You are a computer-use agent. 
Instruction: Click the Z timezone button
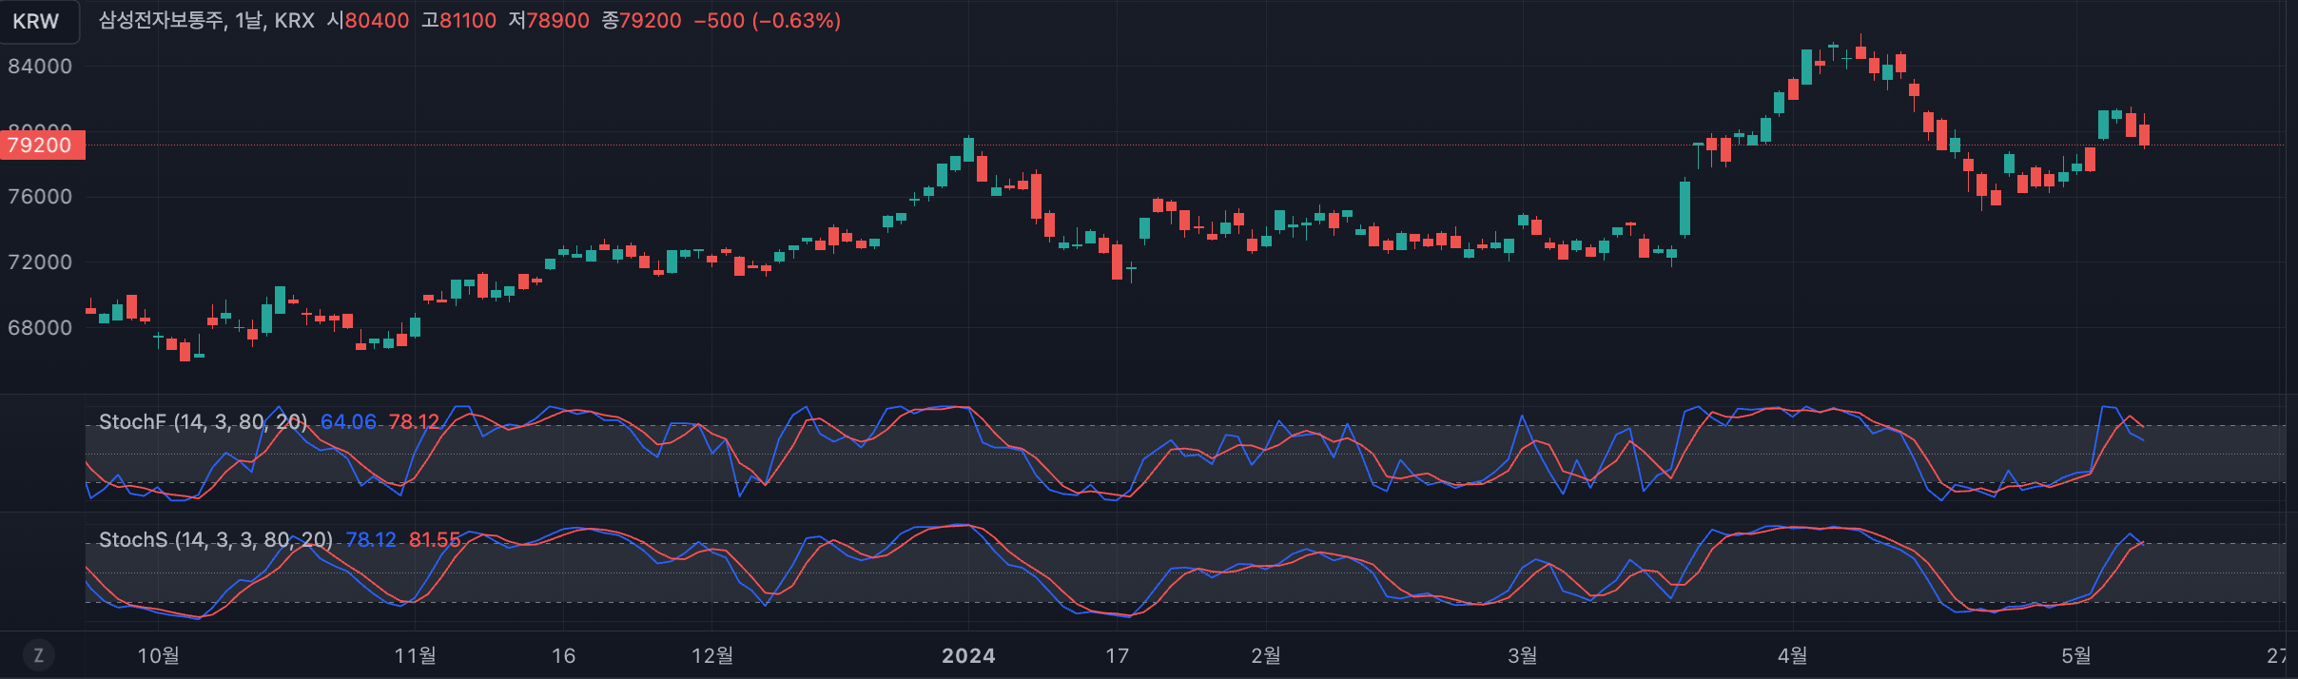(x=39, y=655)
